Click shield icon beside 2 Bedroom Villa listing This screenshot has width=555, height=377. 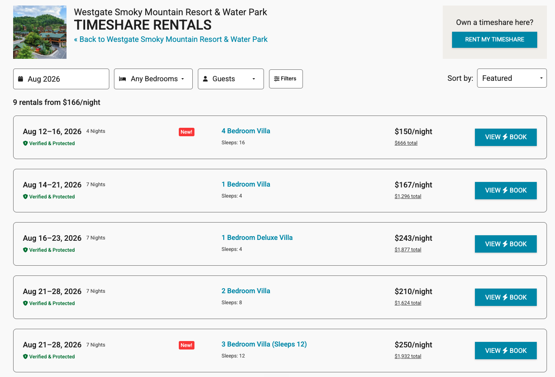coord(25,303)
